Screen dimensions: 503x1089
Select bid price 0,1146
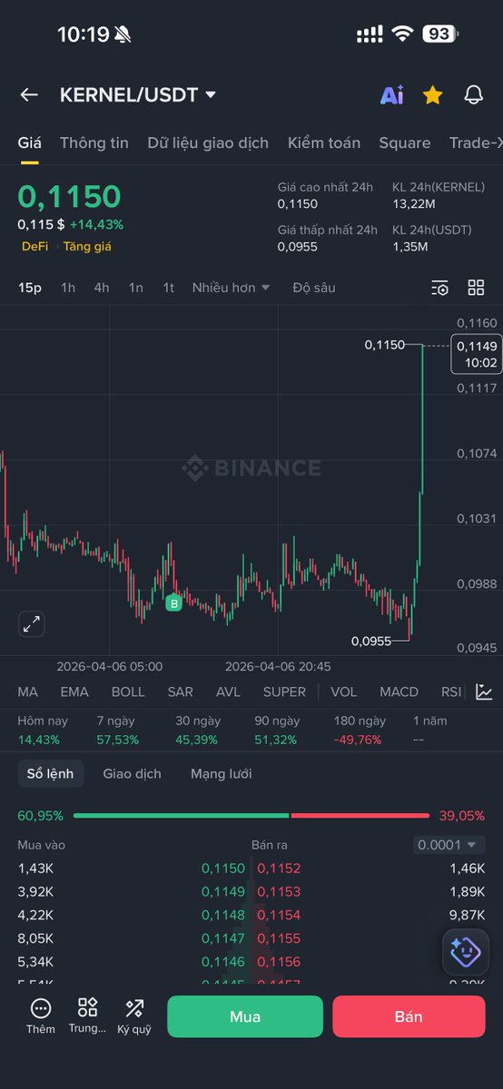click(223, 961)
